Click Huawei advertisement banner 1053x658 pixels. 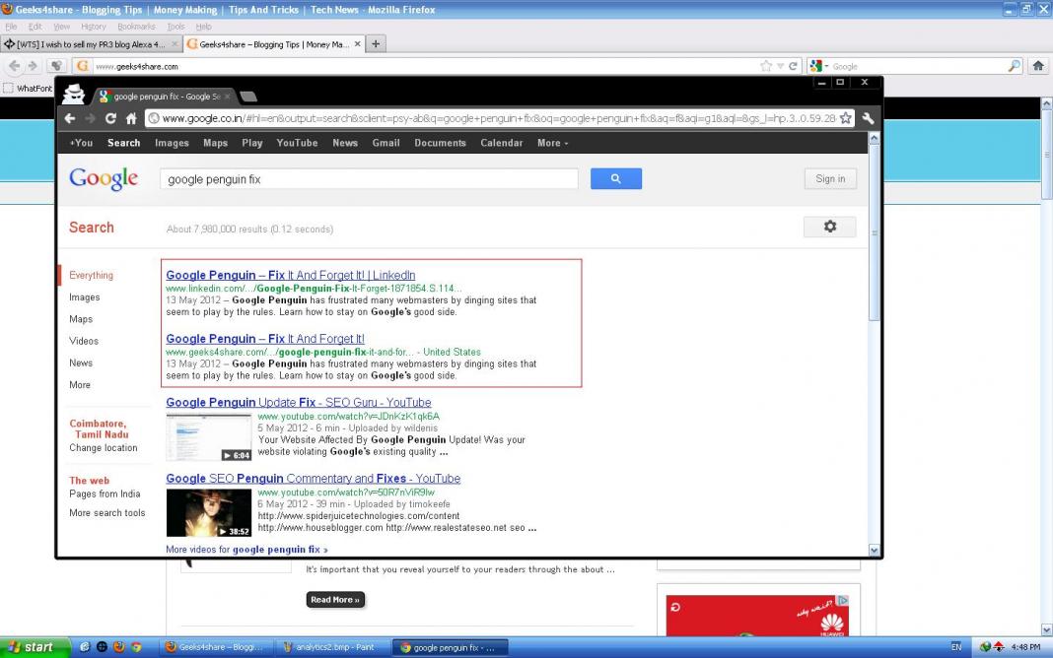tap(757, 616)
